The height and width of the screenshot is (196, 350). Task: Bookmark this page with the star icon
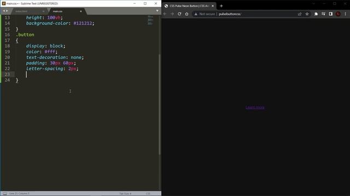coord(307,14)
